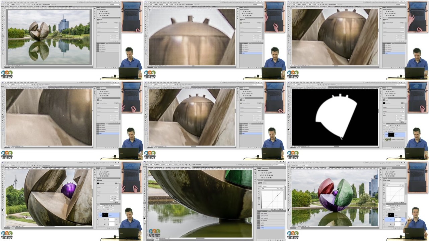Switch to the Channels tab in the Curves-and-Paths frame
Viewport: 429px width, 241px height.
(x=265, y=211)
